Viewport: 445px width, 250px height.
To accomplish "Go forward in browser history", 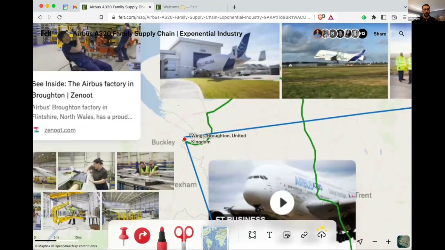I will (x=49, y=17).
